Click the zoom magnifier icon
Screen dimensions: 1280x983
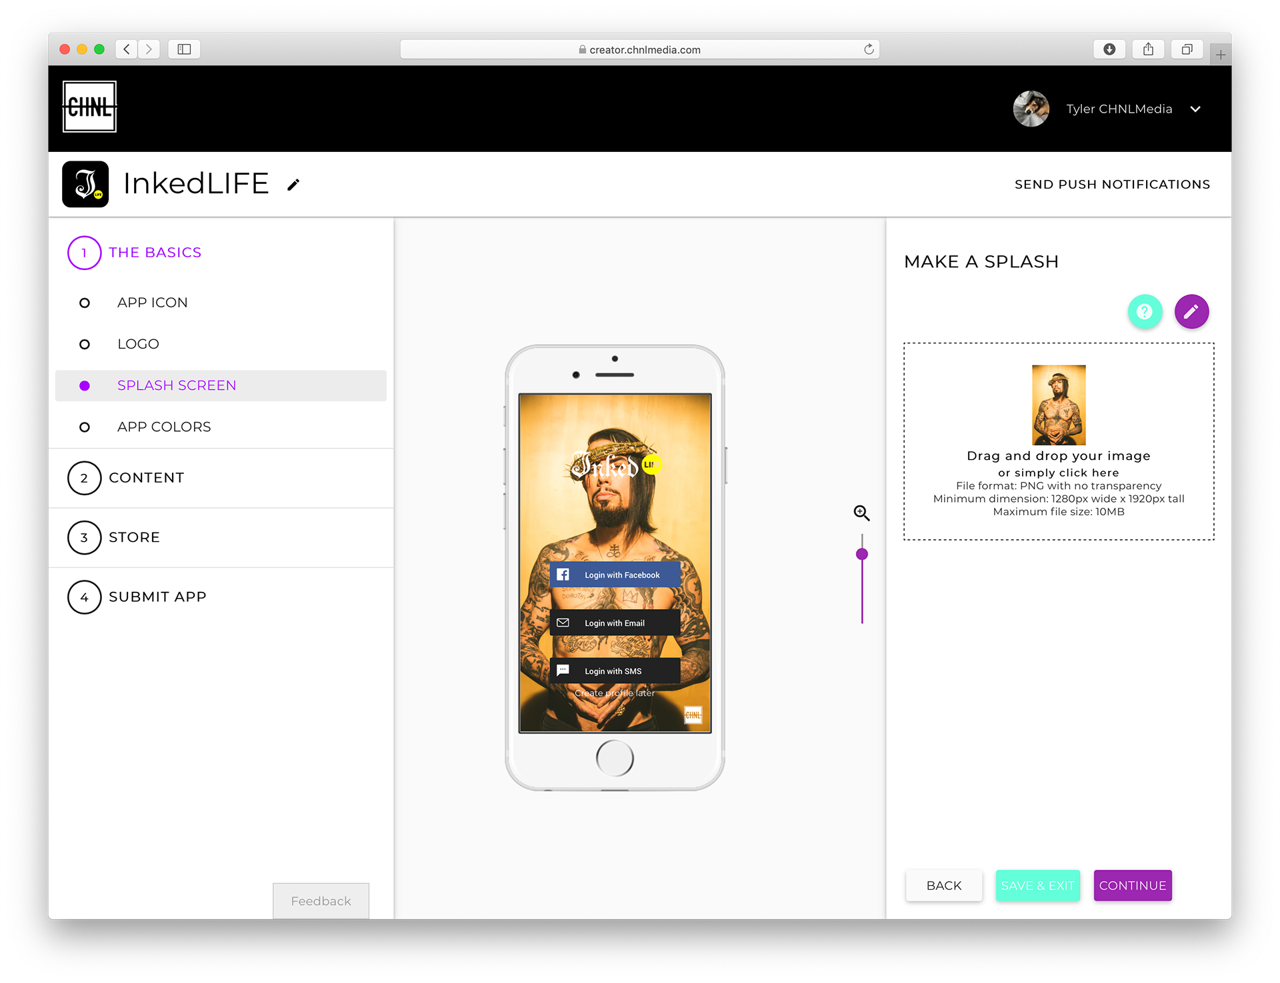coord(861,512)
